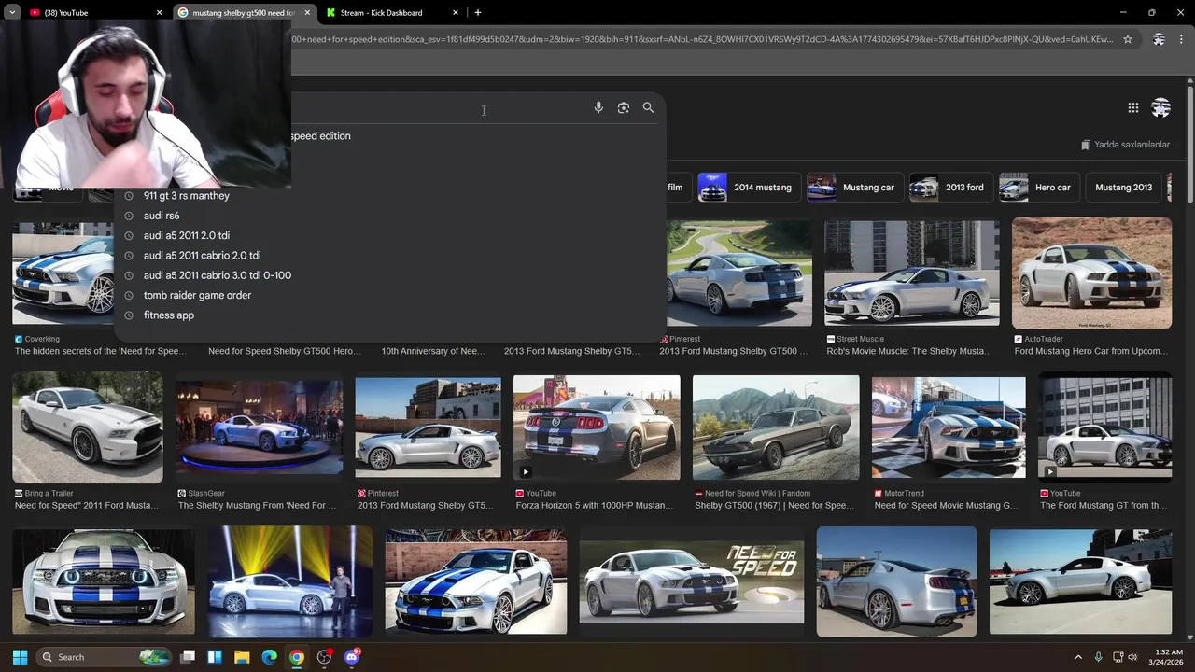The image size is (1195, 672).
Task: Open 'Shelby GT500 (1967) | Need for Spee...' link
Action: 774,506
